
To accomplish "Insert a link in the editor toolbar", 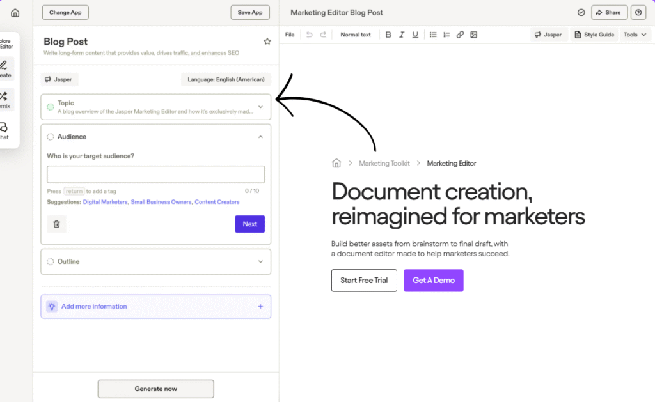I will [x=460, y=35].
